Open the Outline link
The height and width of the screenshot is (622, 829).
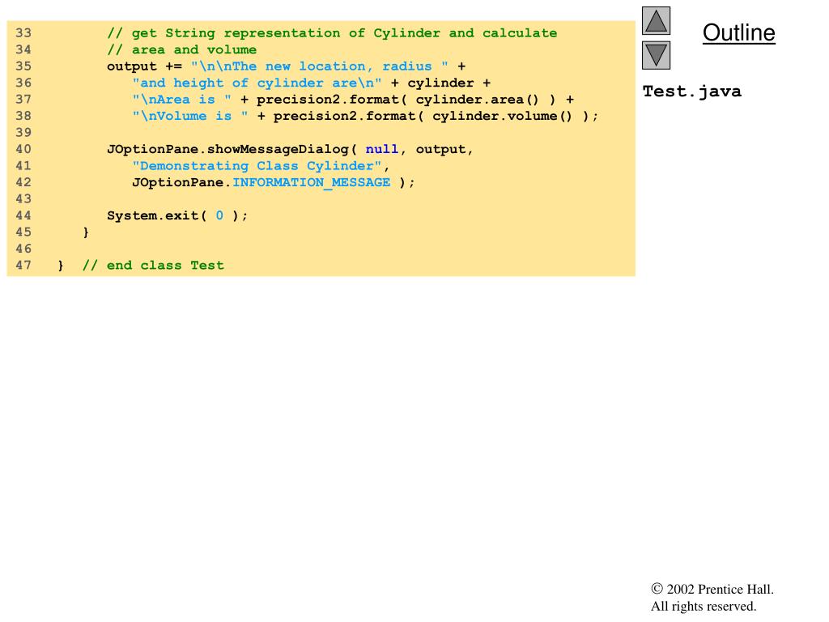pyautogui.click(x=738, y=32)
